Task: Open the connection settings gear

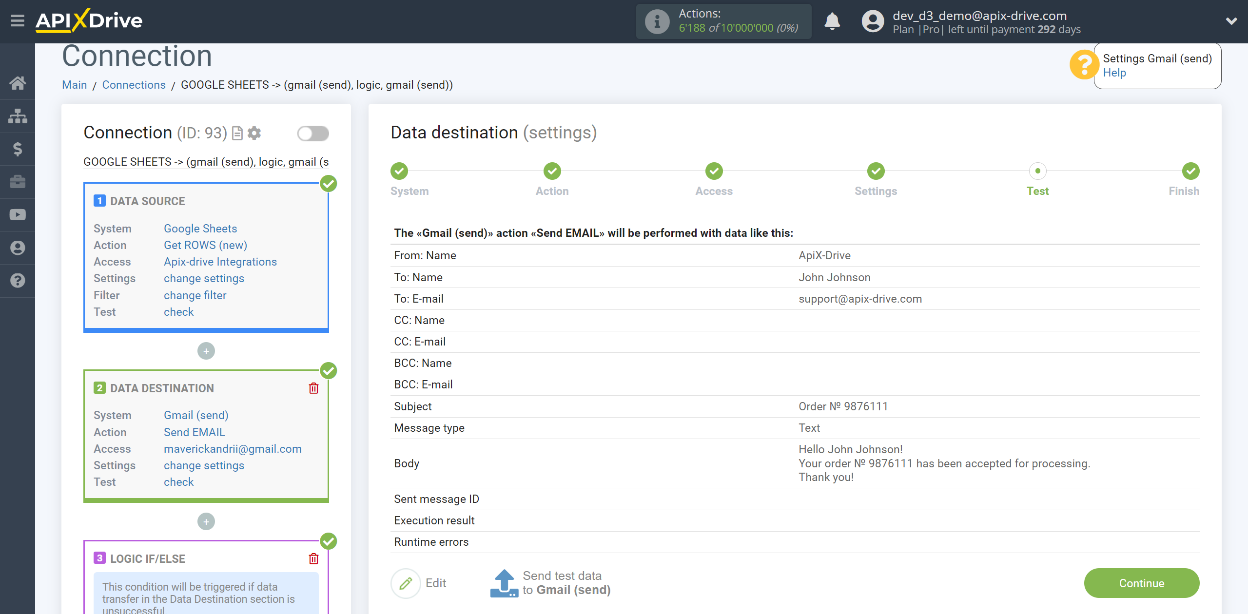Action: [254, 133]
